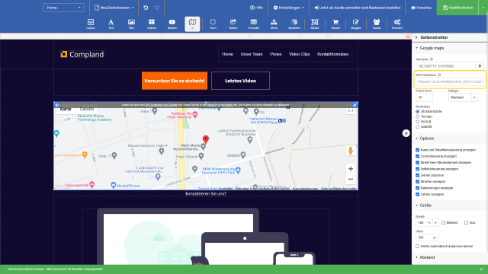Open the Erweitert advanced tool
Screen dimensions: 488x274
click(x=397, y=24)
